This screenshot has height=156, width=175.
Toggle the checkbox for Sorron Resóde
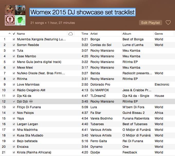(14, 45)
